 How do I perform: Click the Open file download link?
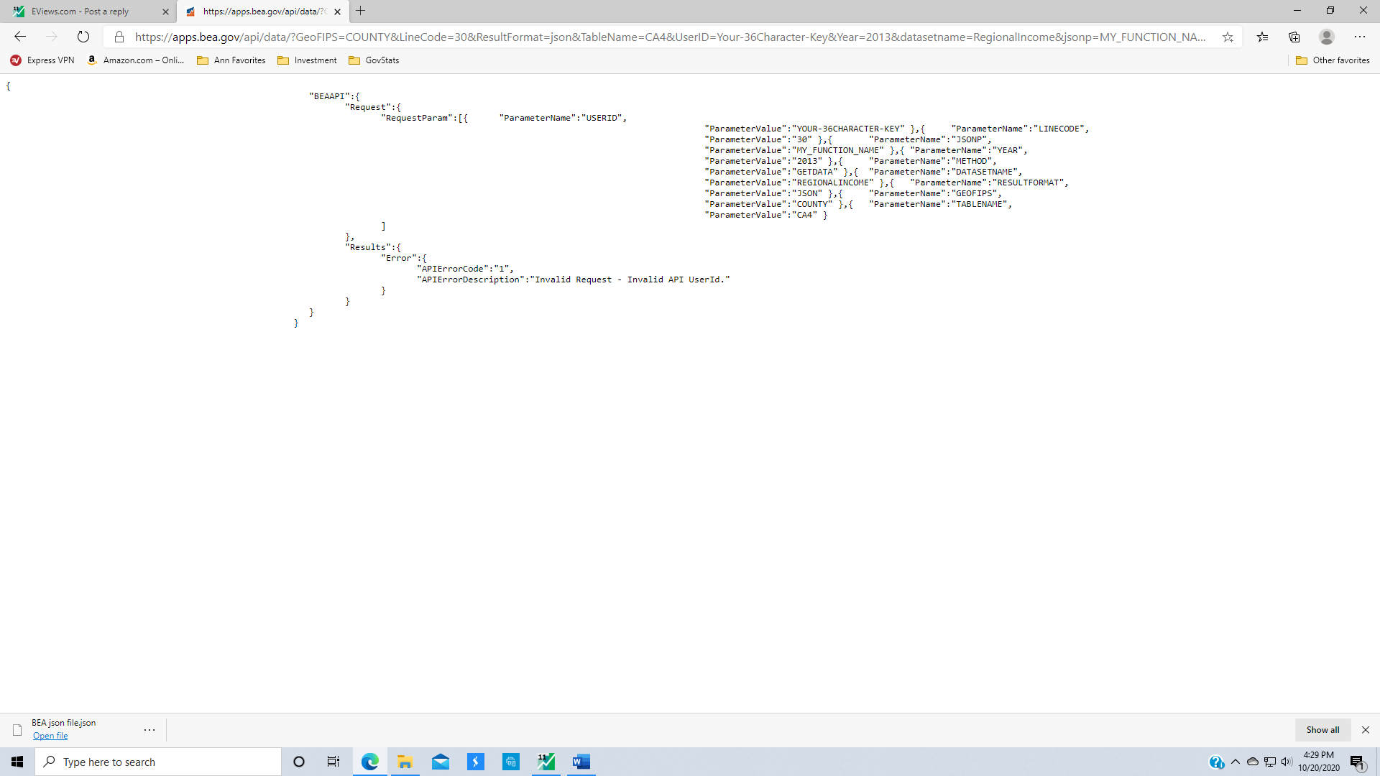[x=50, y=736]
